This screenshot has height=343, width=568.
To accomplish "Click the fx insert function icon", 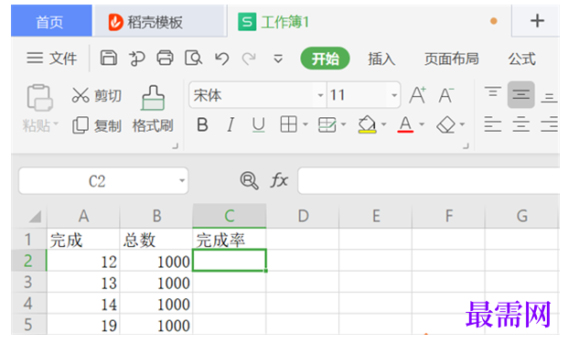I will click(279, 180).
